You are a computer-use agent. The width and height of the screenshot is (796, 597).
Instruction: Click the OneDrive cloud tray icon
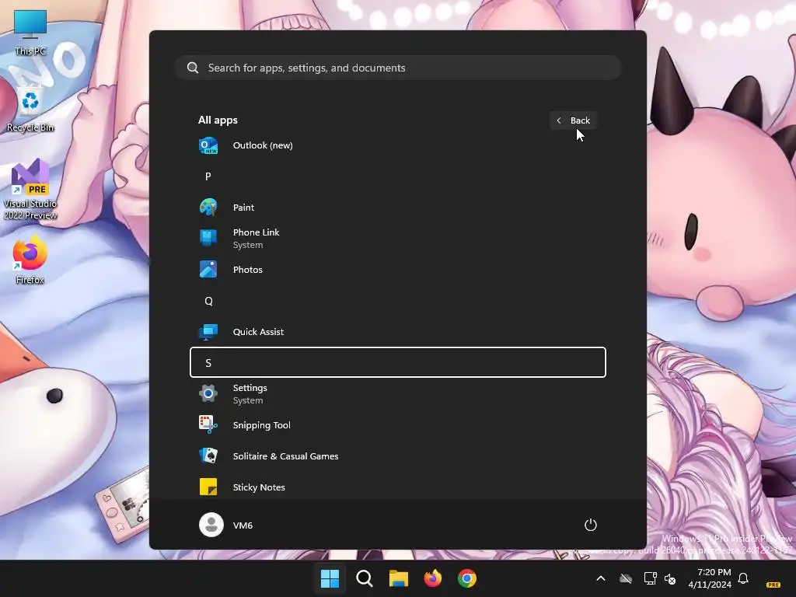click(x=626, y=578)
